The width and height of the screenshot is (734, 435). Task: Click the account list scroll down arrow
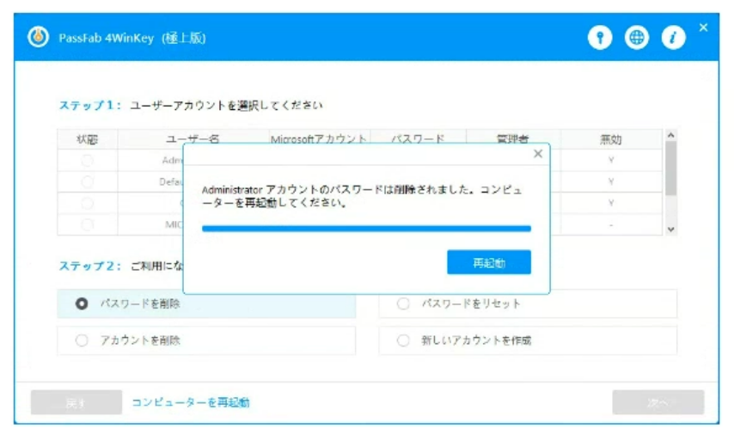pyautogui.click(x=670, y=230)
